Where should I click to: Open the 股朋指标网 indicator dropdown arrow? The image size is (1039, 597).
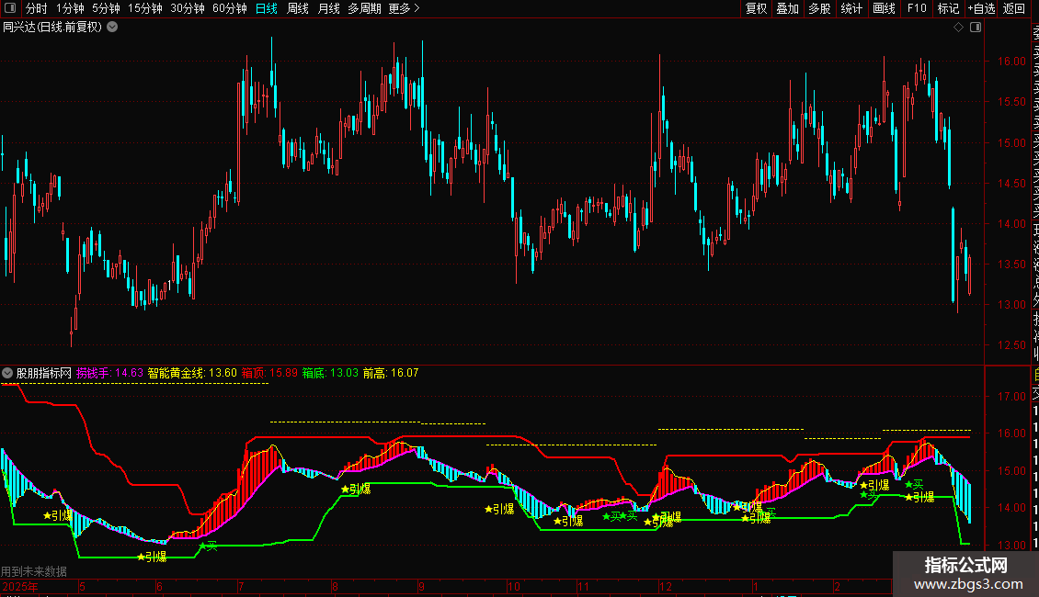7,373
